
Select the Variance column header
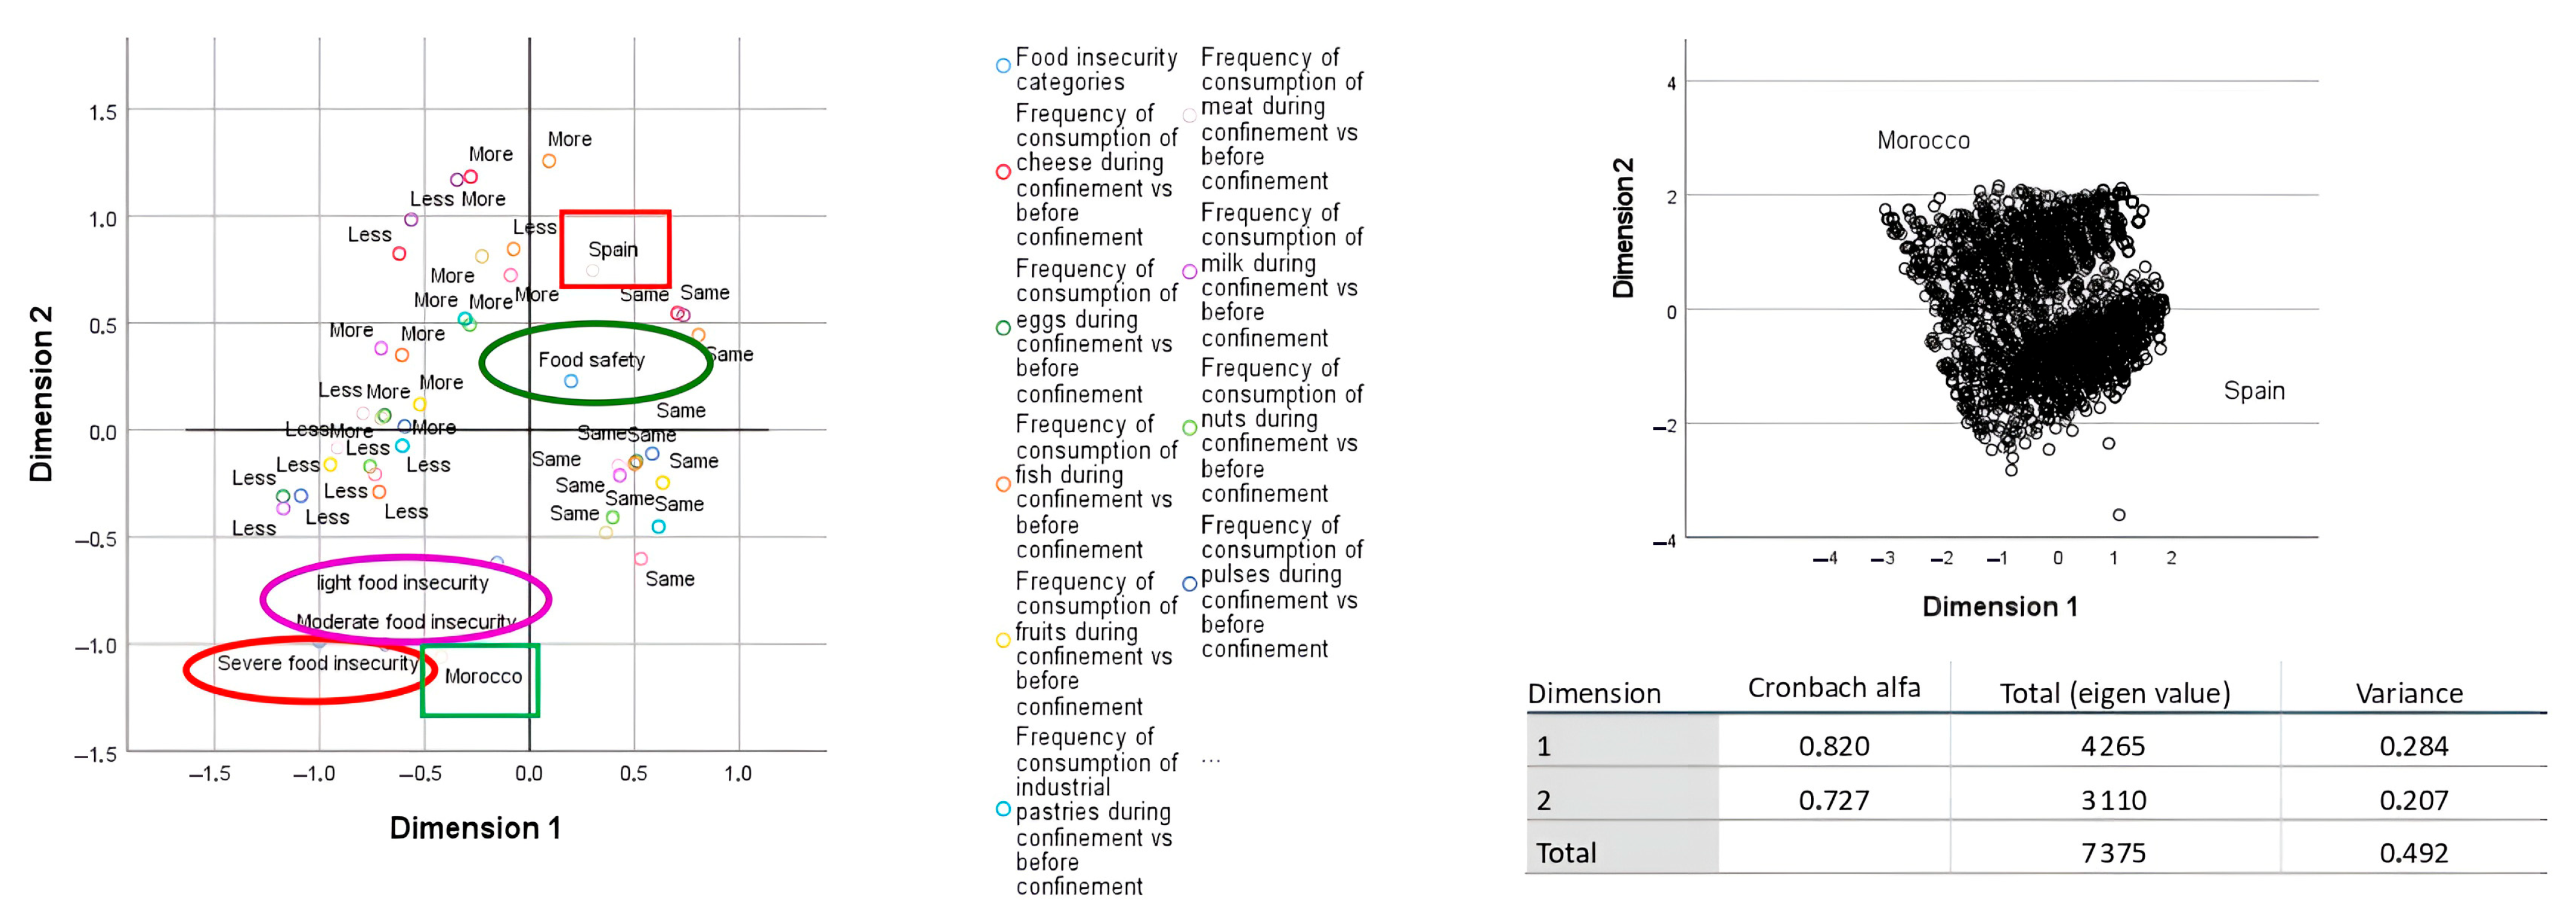(2409, 693)
